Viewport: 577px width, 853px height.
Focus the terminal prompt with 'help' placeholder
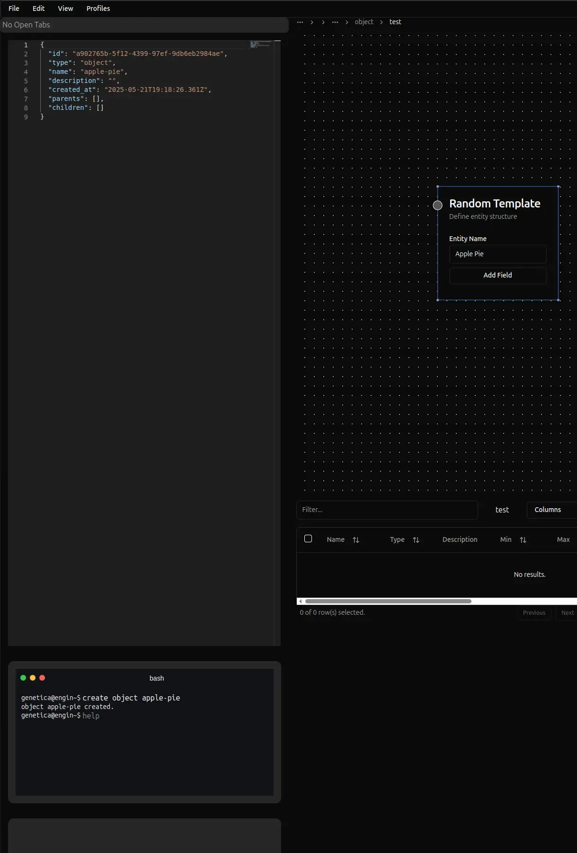click(x=91, y=716)
